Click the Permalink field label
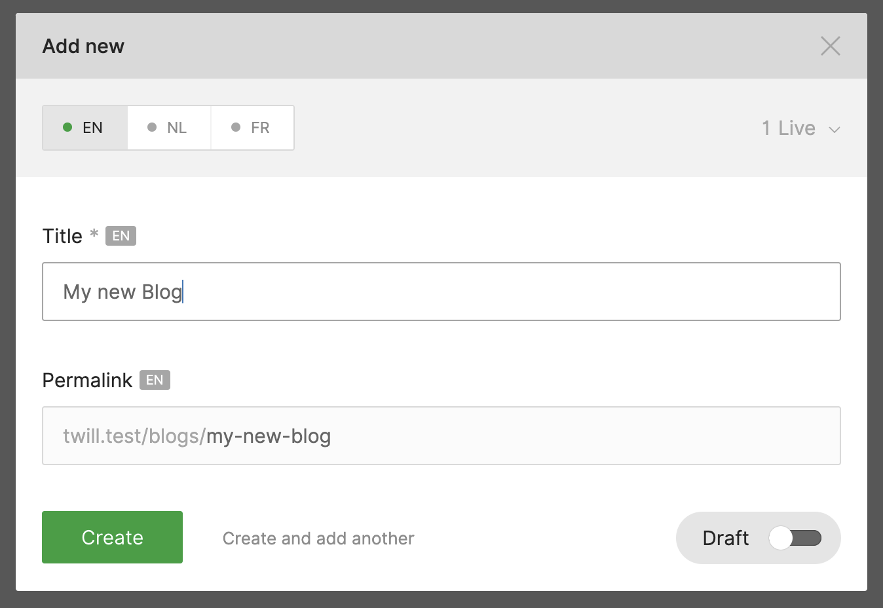This screenshot has width=883, height=608. pyautogui.click(x=87, y=380)
